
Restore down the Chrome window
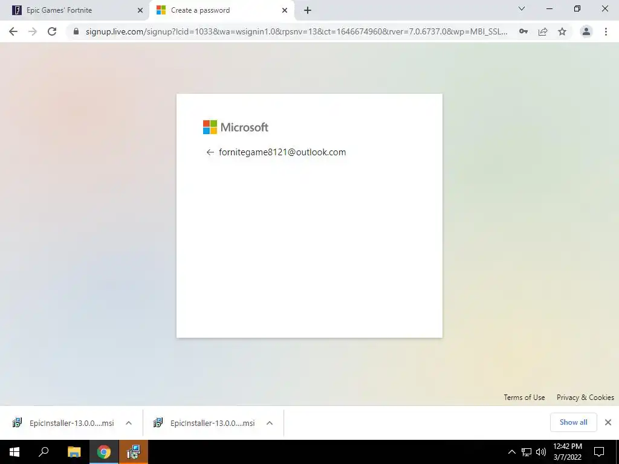click(577, 8)
